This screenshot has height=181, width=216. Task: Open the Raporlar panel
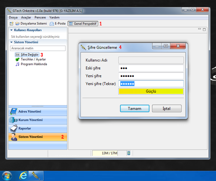[x=38, y=128]
